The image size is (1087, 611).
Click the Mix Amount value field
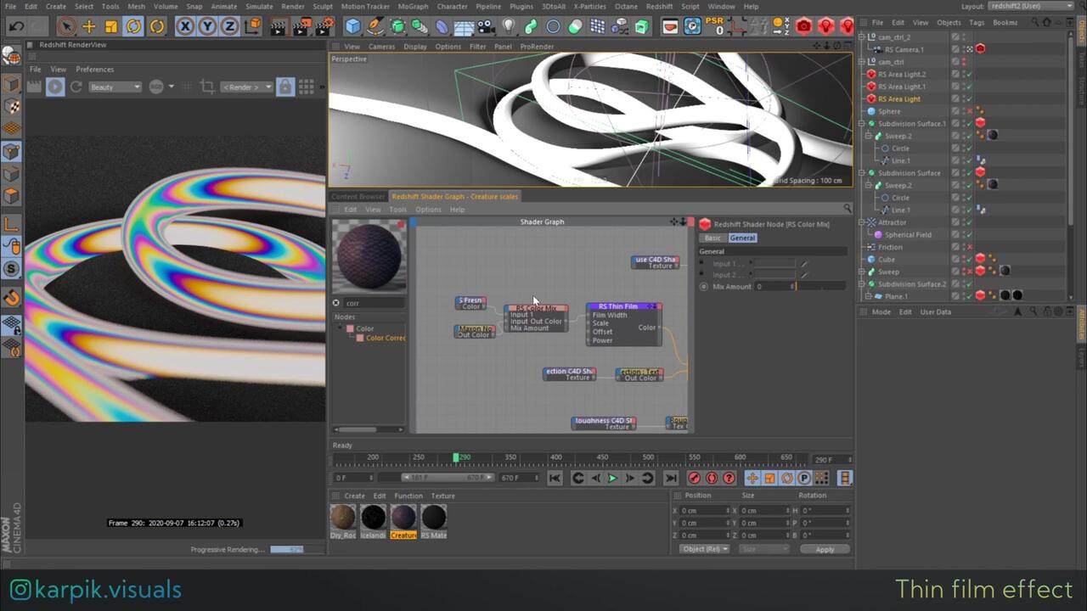tap(774, 286)
